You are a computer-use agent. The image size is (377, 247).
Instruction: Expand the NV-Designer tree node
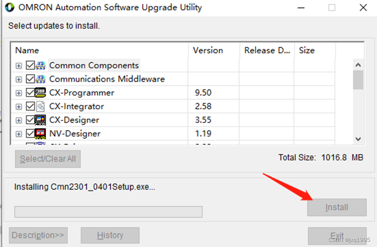point(19,134)
